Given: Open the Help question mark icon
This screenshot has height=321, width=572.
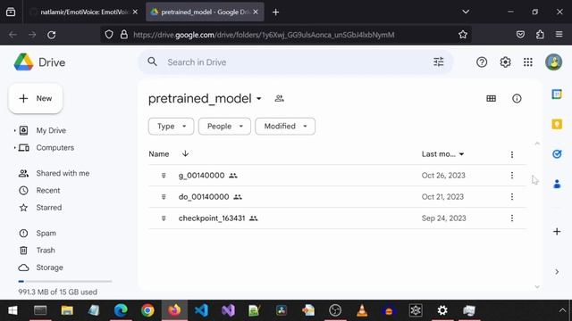Looking at the screenshot, I should click(x=482, y=62).
